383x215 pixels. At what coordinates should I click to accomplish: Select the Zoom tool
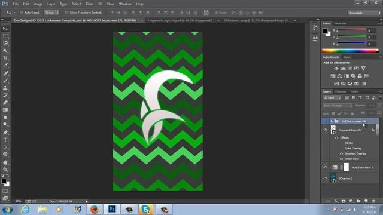(x=5, y=170)
